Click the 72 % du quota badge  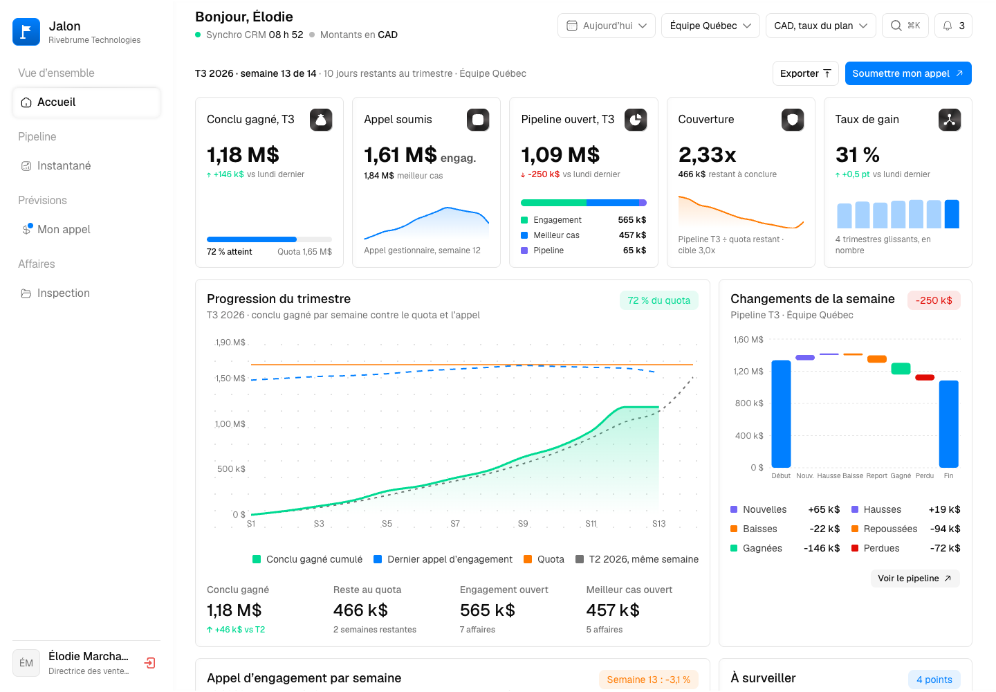[x=659, y=300]
